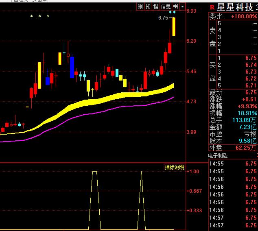Click the 金额 value 7.23亿
The width and height of the screenshot is (258, 231).
coord(248,127)
